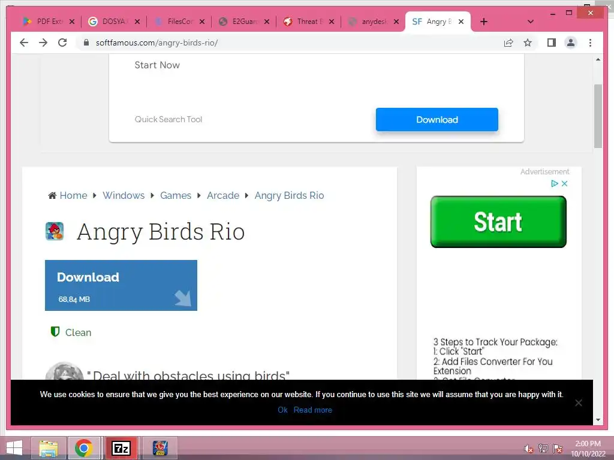Open the Games breadcrumb link
This screenshot has width=614, height=460.
176,195
